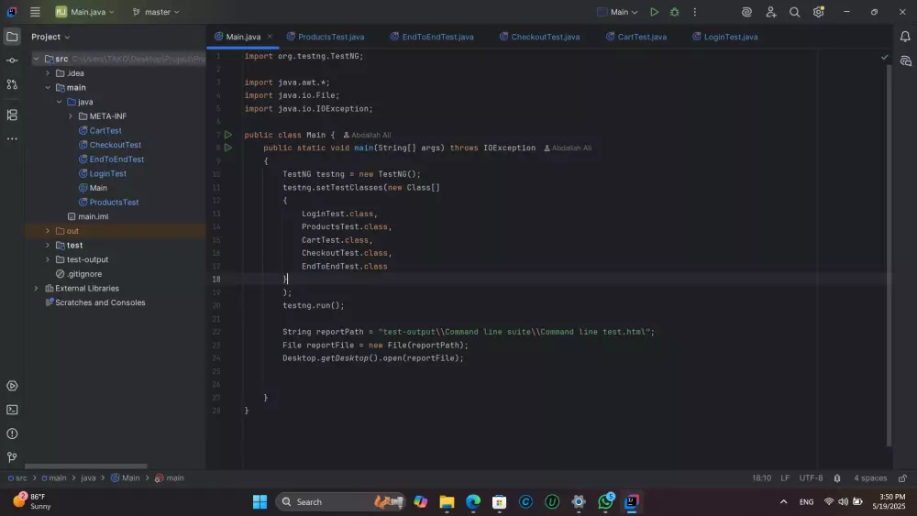Change LF line separator setting
This screenshot has width=917, height=516.
(x=785, y=478)
